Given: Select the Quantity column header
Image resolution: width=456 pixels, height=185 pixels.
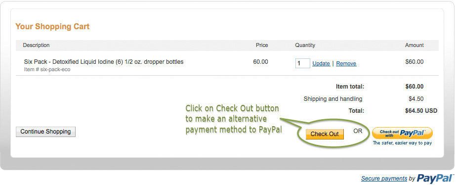Looking at the screenshot, I should tap(305, 45).
